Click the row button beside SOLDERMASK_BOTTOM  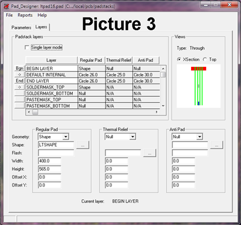coord(20,93)
